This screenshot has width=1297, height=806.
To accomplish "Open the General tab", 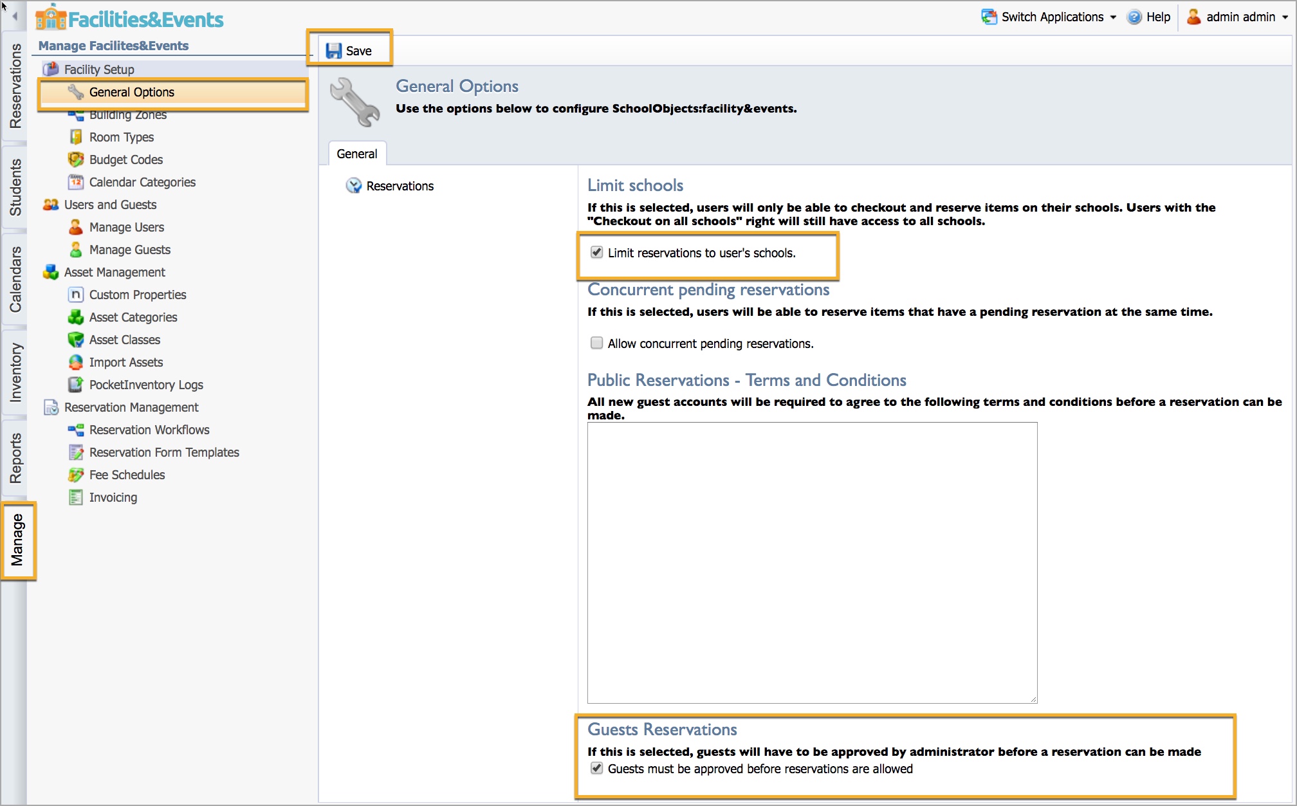I will [357, 154].
